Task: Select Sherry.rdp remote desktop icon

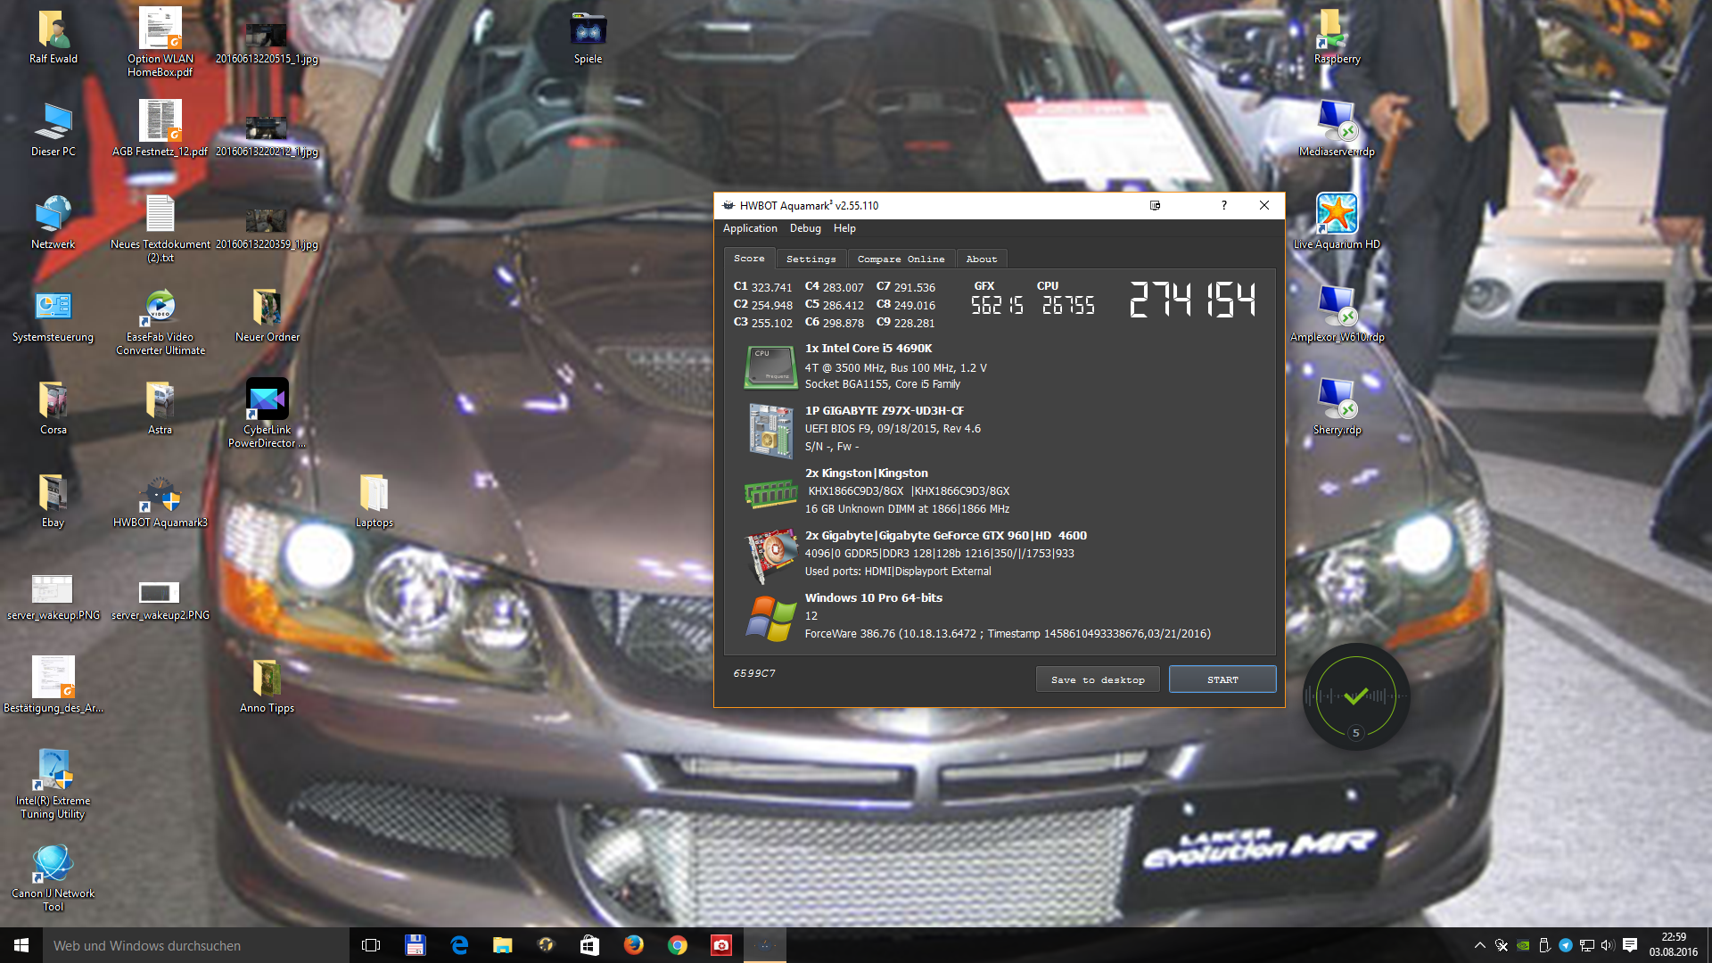Action: click(1337, 407)
